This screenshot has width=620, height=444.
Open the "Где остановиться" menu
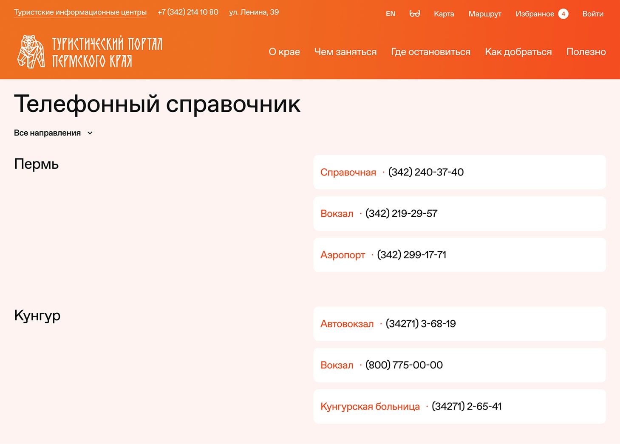(430, 52)
